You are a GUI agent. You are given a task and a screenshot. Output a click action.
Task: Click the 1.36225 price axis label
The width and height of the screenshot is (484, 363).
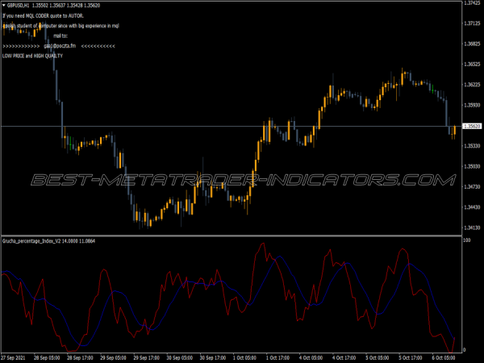(472, 84)
